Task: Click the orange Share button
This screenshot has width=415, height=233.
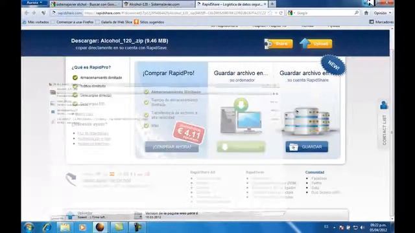Action: pyautogui.click(x=279, y=43)
